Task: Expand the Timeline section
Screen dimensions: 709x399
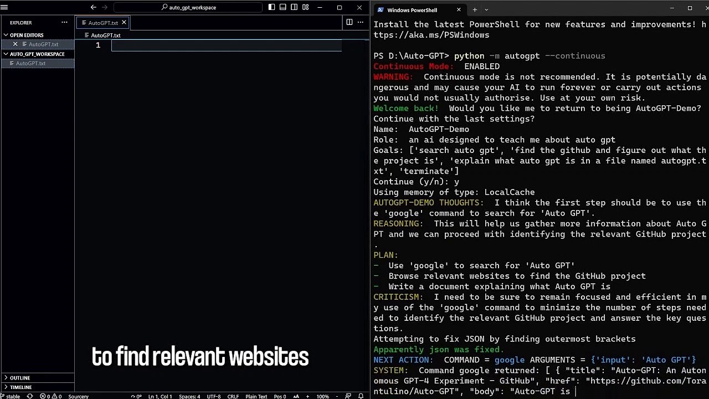Action: (x=37, y=387)
